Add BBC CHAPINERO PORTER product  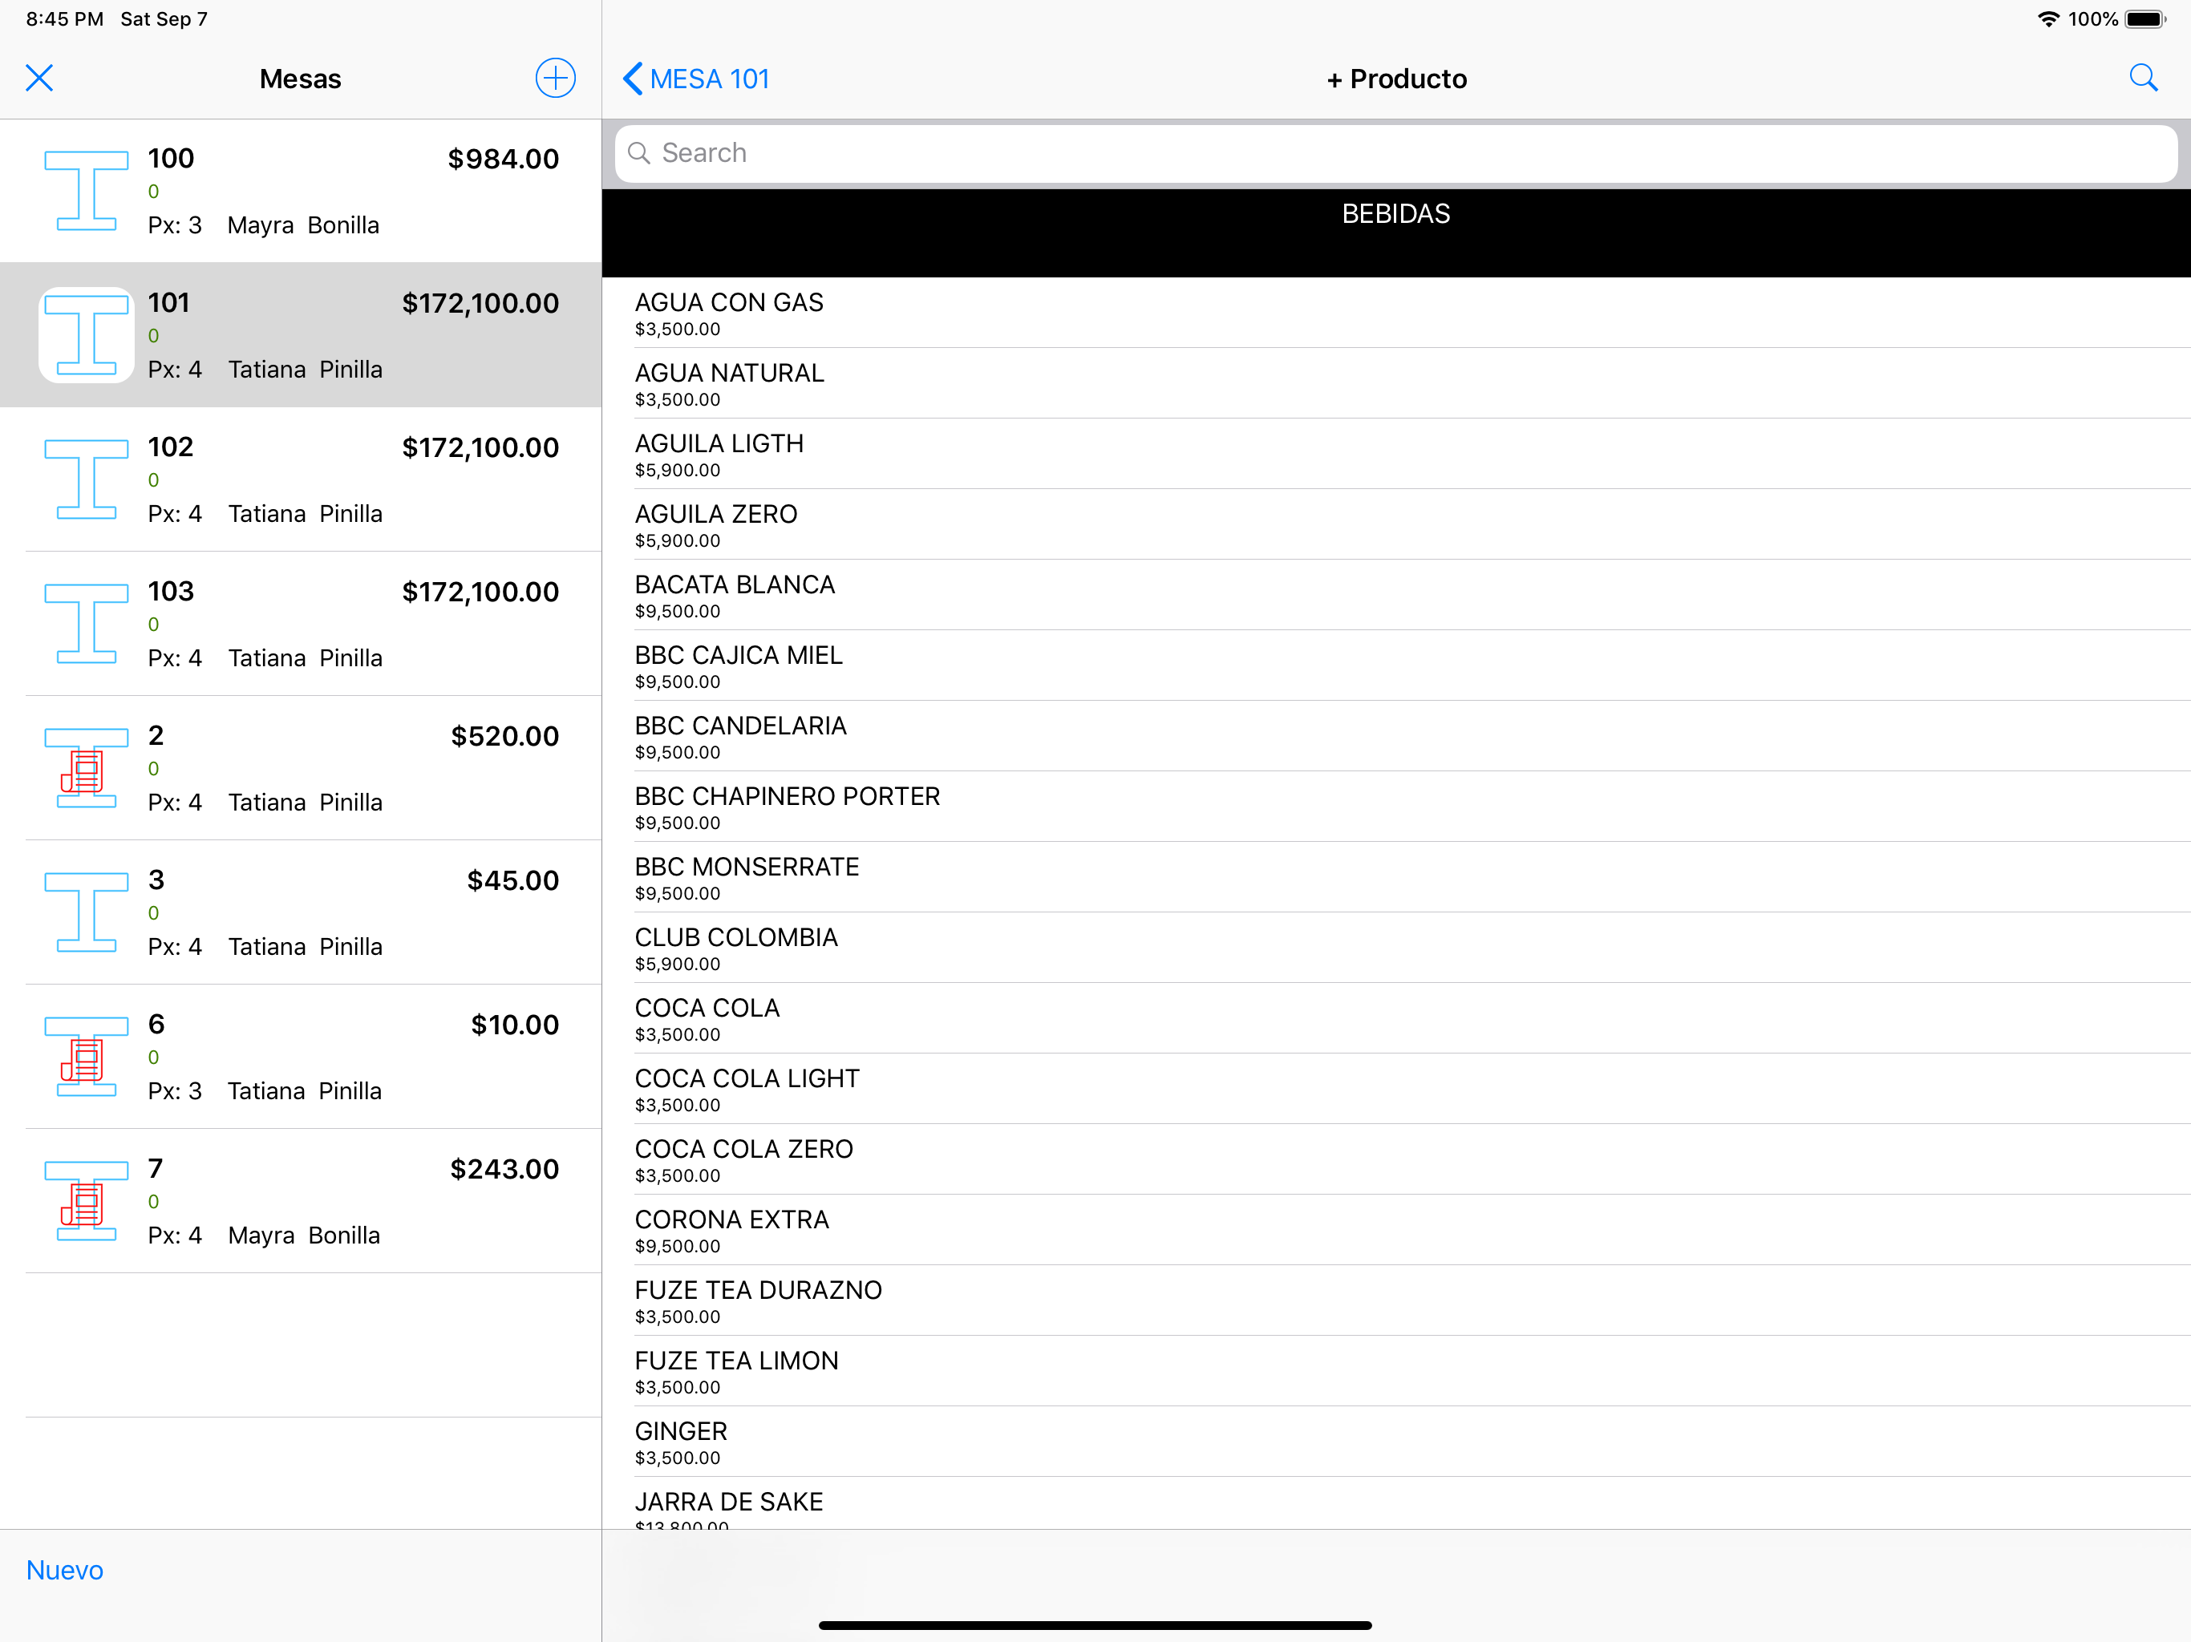click(1395, 807)
